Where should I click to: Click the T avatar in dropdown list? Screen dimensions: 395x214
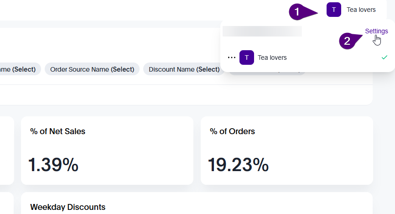pos(247,57)
